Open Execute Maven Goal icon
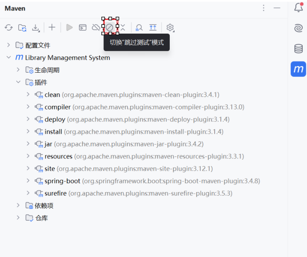The height and width of the screenshot is (257, 307). coord(83,27)
